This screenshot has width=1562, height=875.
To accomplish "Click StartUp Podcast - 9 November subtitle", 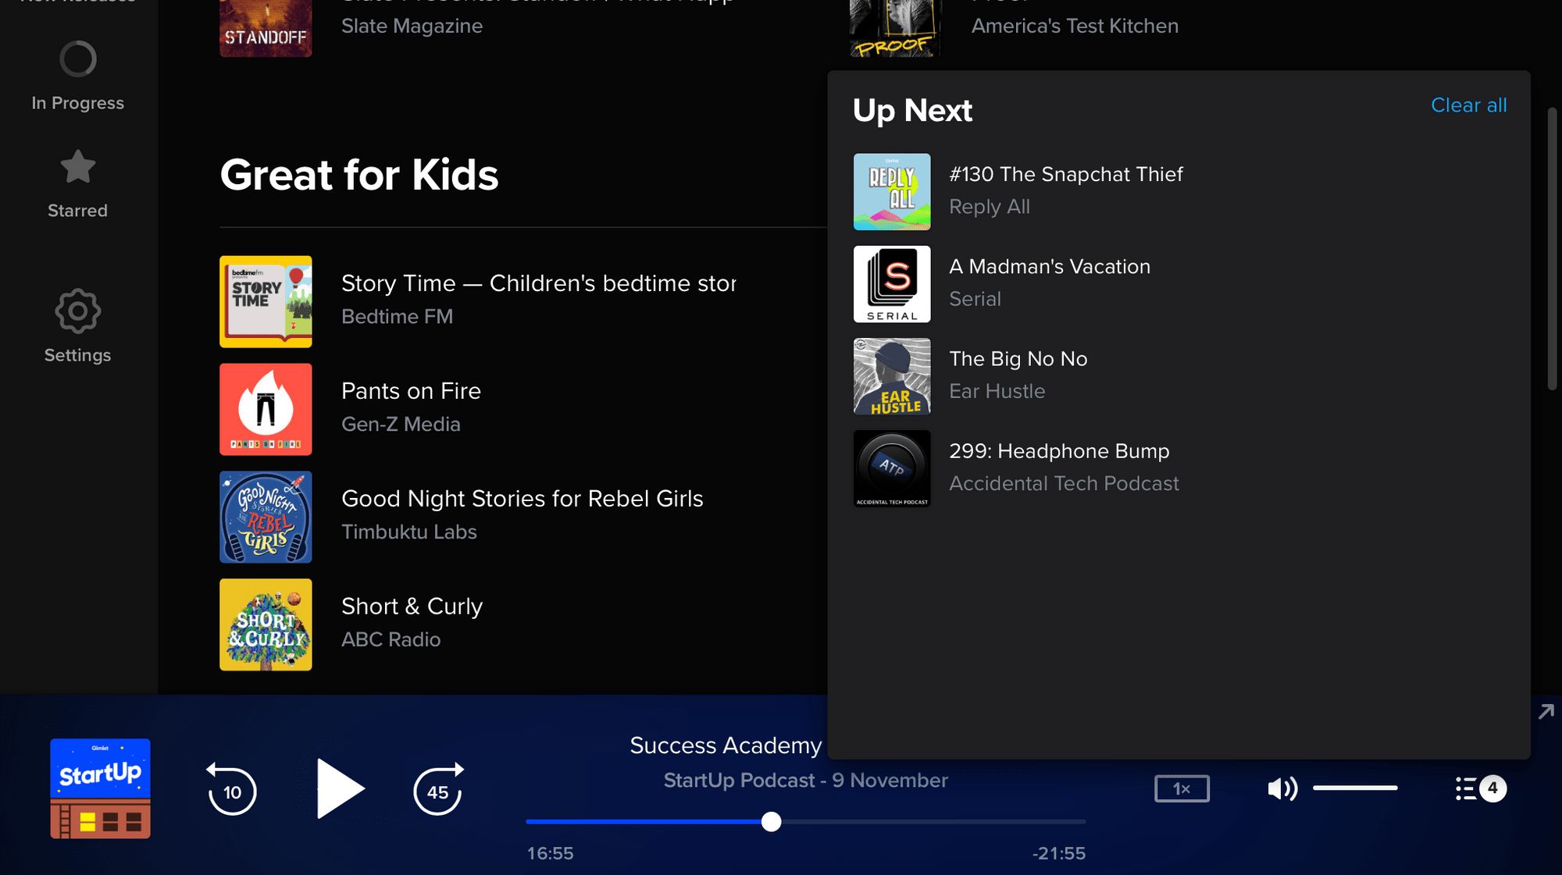I will coord(805,781).
